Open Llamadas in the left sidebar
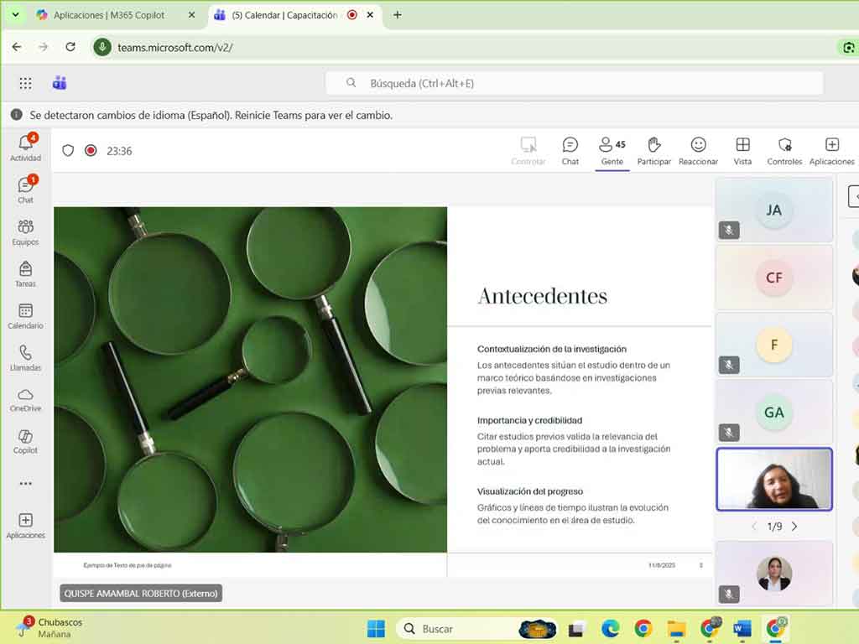Viewport: 859px width, 644px height. [x=25, y=358]
